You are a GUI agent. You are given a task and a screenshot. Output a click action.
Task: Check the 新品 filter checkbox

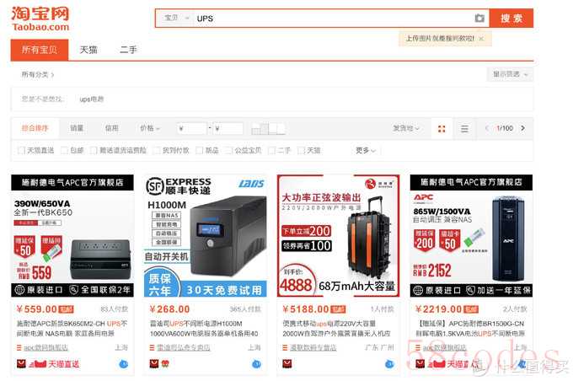click(199, 150)
